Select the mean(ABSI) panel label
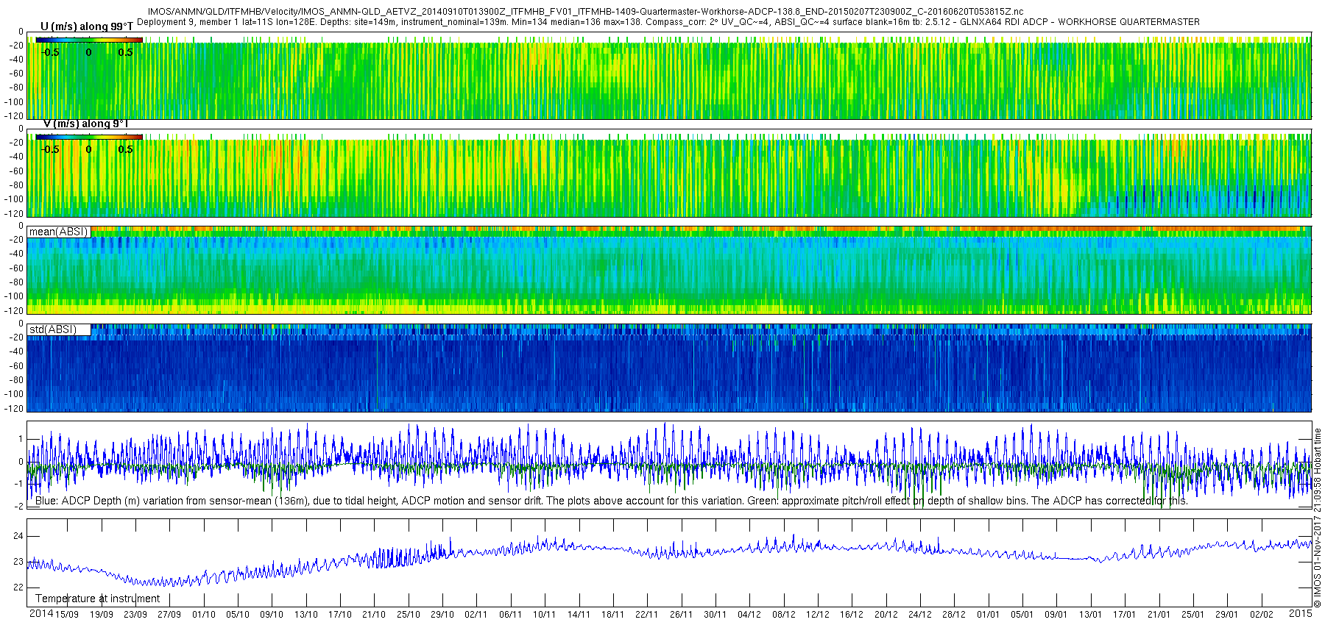The image size is (1325, 625). click(x=58, y=232)
